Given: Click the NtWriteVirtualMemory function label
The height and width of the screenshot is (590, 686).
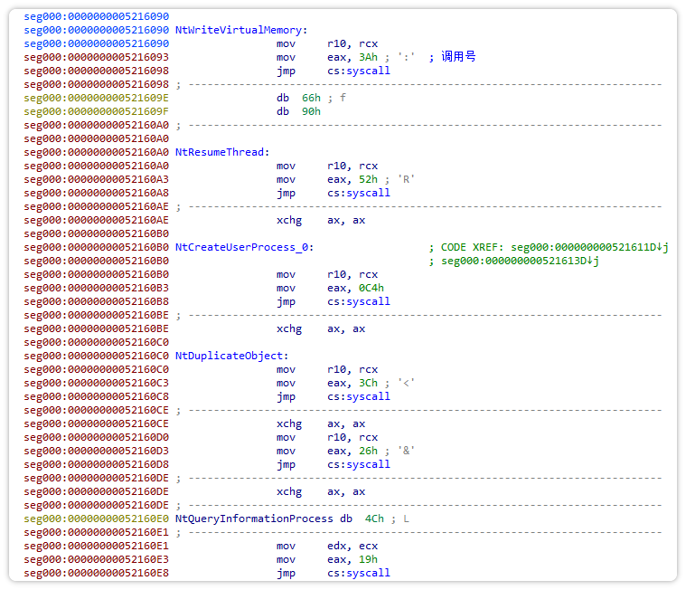Looking at the screenshot, I should point(240,30).
